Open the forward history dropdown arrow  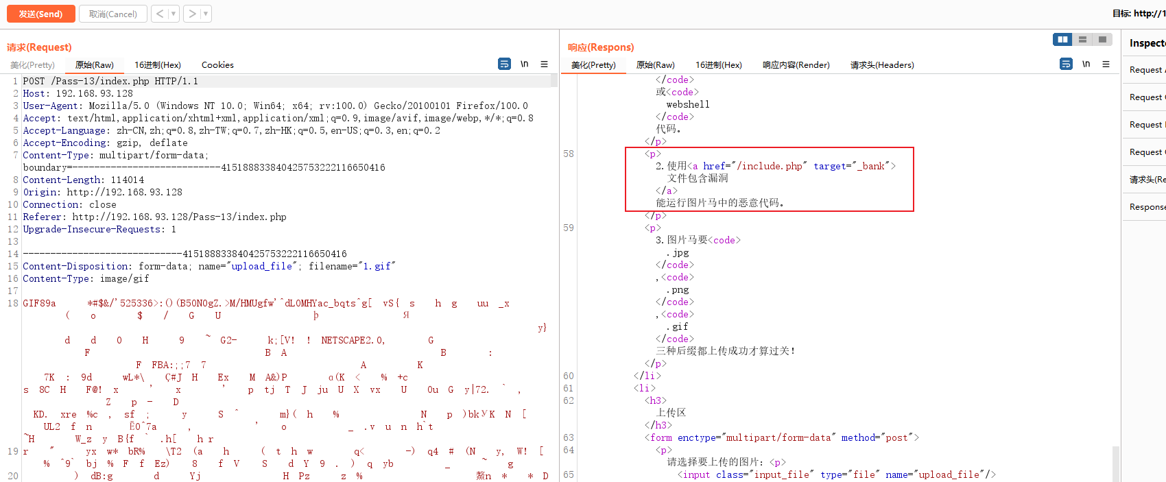(205, 14)
